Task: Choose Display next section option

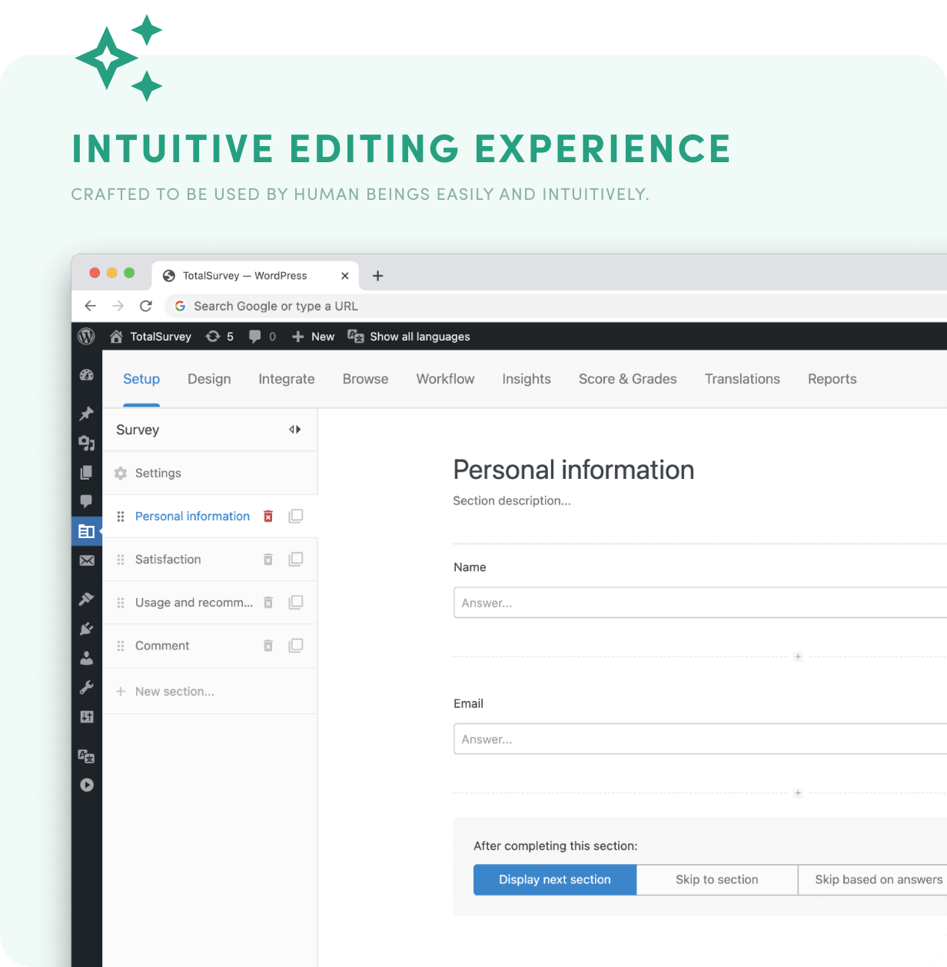Action: coord(555,880)
